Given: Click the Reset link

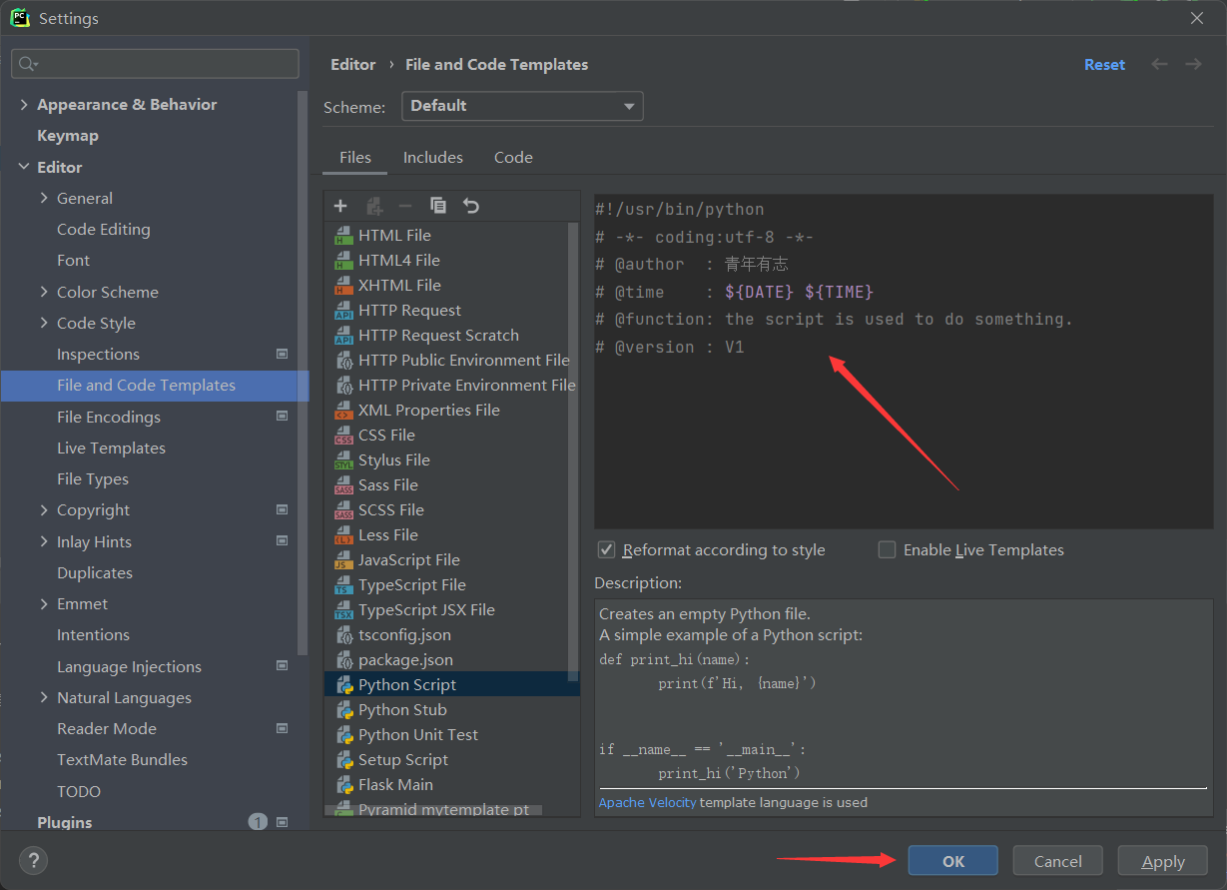Looking at the screenshot, I should 1104,64.
